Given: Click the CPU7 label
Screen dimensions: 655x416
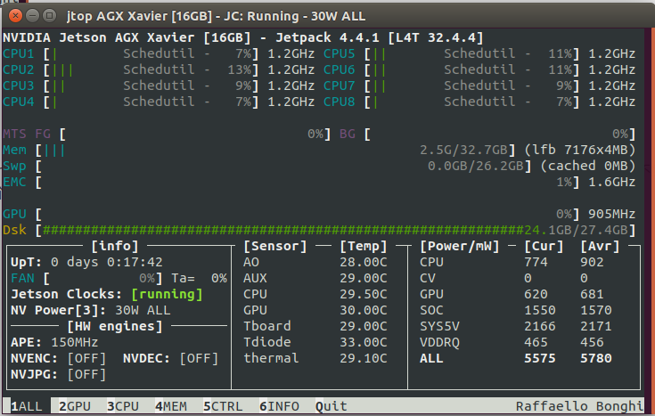Looking at the screenshot, I should (x=340, y=86).
